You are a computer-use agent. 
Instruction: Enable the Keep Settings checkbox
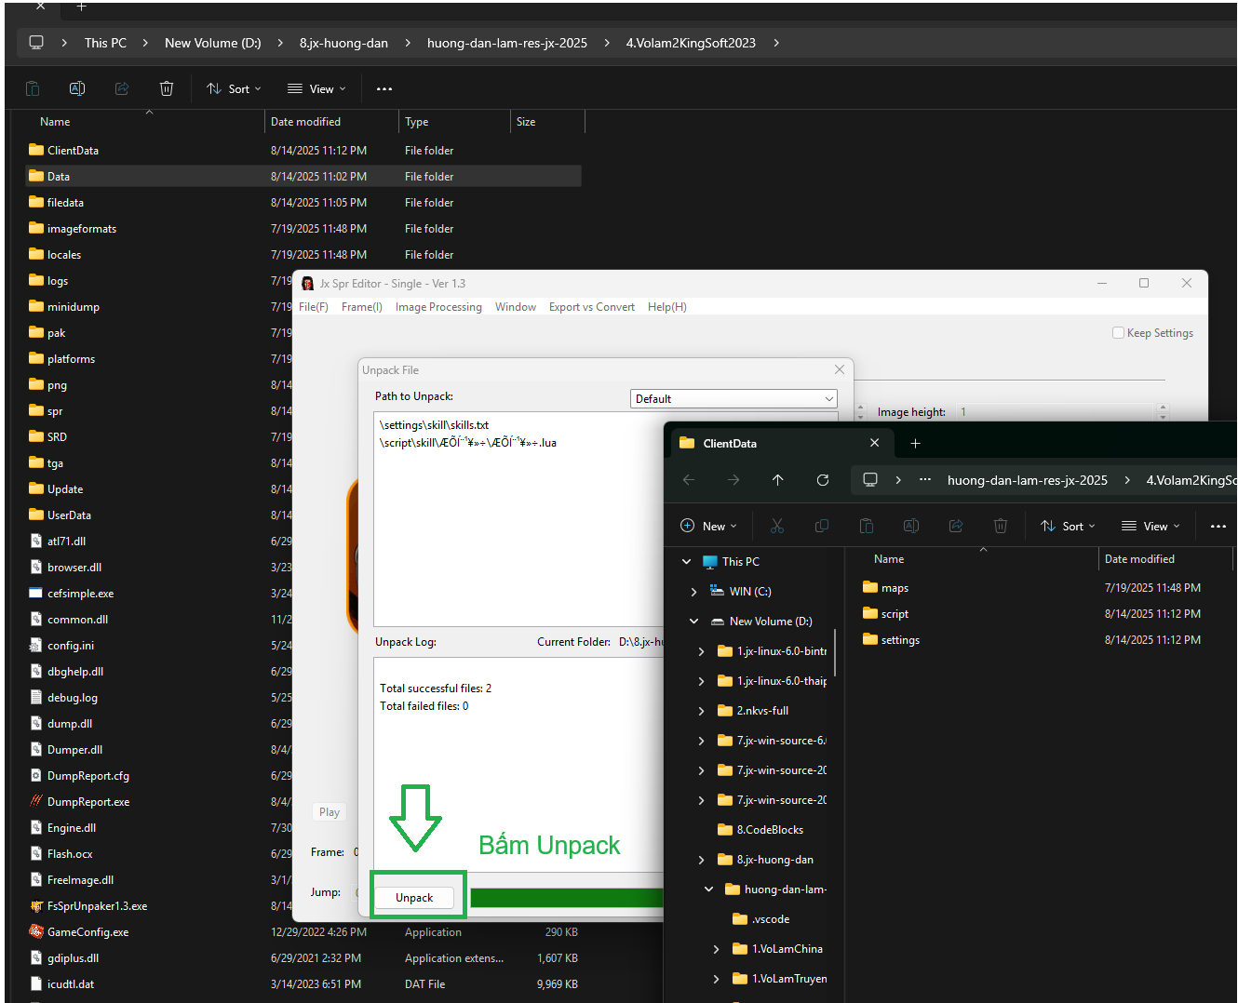click(x=1118, y=333)
